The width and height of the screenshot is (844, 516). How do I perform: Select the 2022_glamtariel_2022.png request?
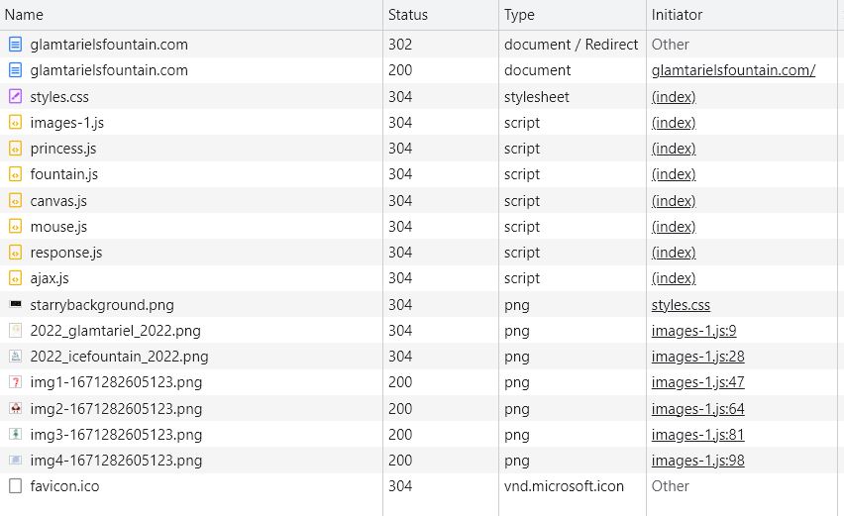click(419, 331)
